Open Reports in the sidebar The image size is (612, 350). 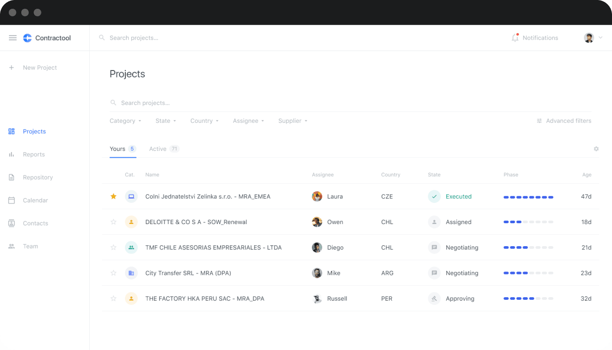[34, 154]
